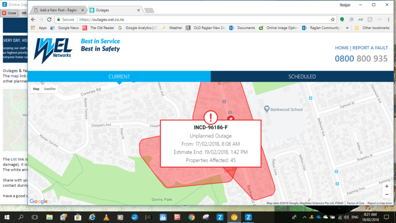396x223 pixels.
Task: Show hidden system tray icons
Action: click(x=305, y=217)
